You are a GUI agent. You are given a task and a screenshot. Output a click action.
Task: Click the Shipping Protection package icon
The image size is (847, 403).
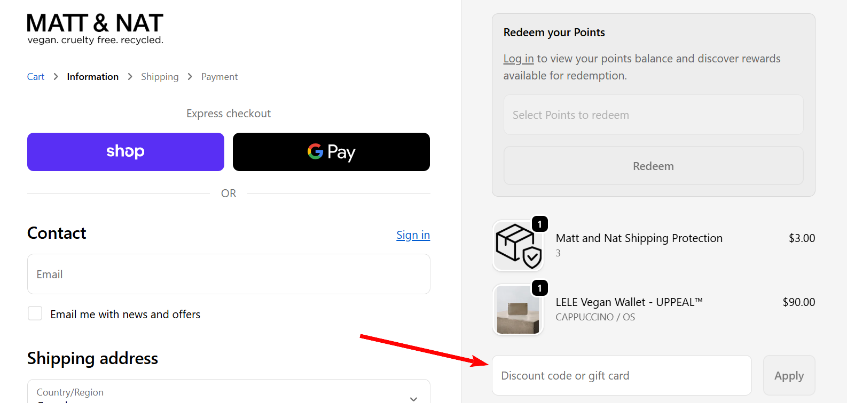click(x=517, y=246)
